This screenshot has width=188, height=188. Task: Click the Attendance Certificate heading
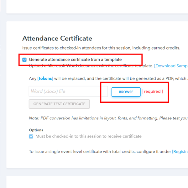[57, 39]
